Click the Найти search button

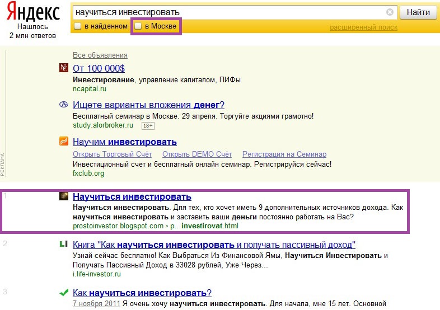[x=418, y=12]
